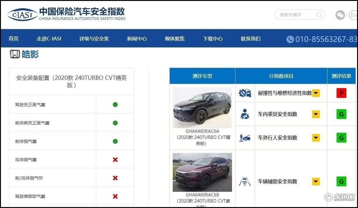The image size is (358, 208).
Task: Click the 010-85563267 hotline number
Action: pyautogui.click(x=326, y=39)
